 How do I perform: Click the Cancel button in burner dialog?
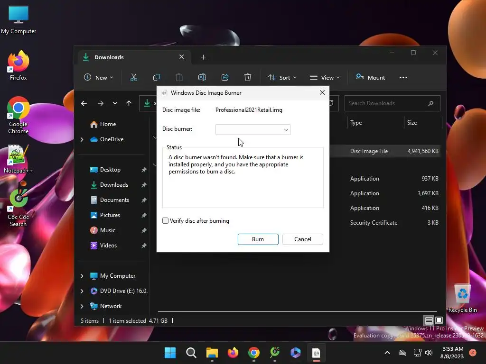point(302,239)
